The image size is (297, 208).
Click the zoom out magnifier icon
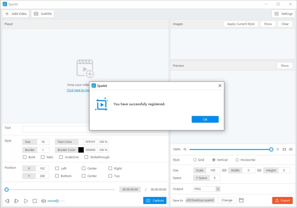(x=185, y=149)
